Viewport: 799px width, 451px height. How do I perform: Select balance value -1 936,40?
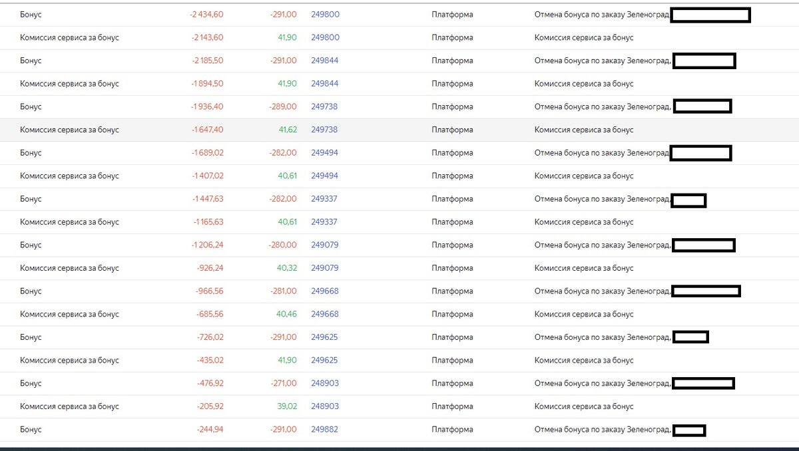(x=207, y=106)
